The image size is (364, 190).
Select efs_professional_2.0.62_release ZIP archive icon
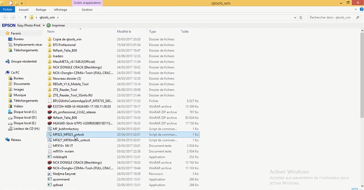(50, 112)
